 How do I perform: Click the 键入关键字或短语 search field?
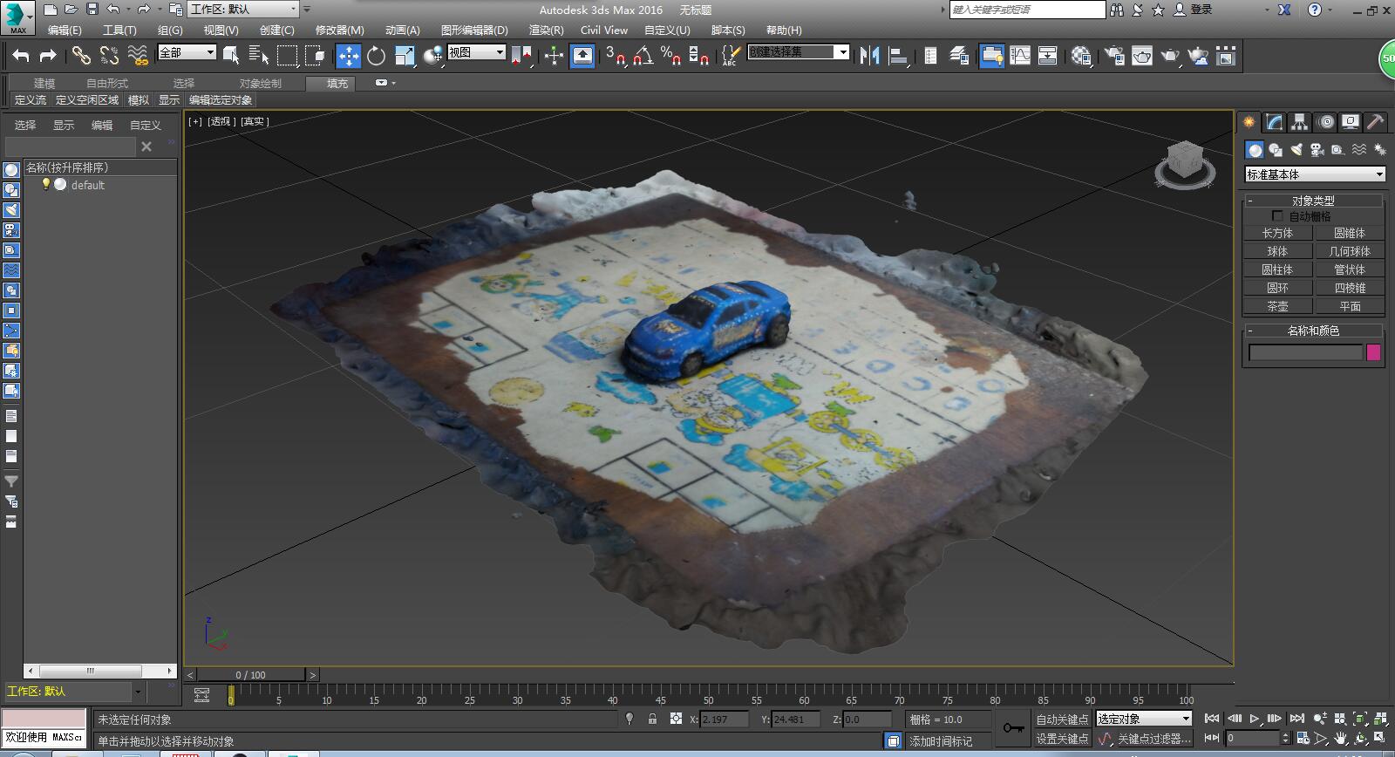point(1027,10)
